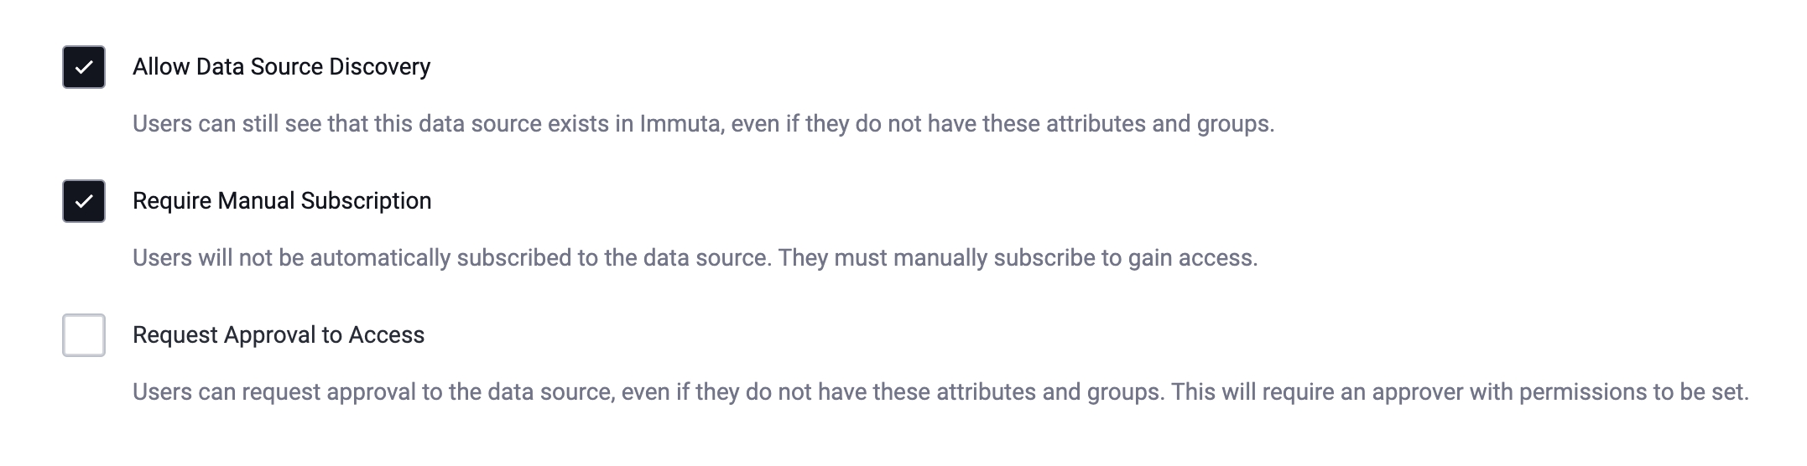Image resolution: width=1807 pixels, height=466 pixels.
Task: Click the data source discovery description text
Action: point(703,124)
